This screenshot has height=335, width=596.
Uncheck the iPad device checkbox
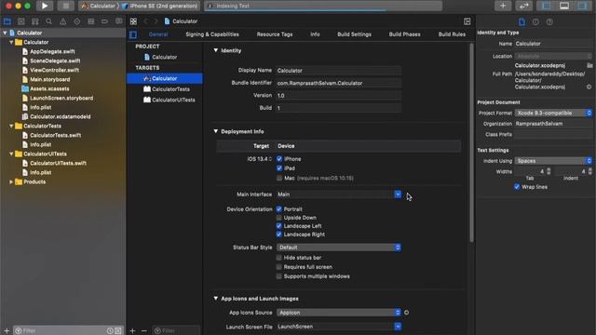coord(279,167)
